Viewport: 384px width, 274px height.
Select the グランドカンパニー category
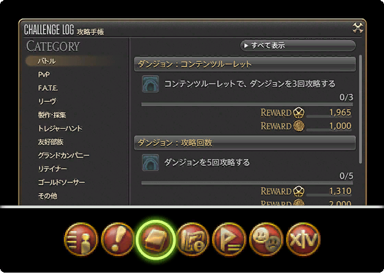click(63, 155)
